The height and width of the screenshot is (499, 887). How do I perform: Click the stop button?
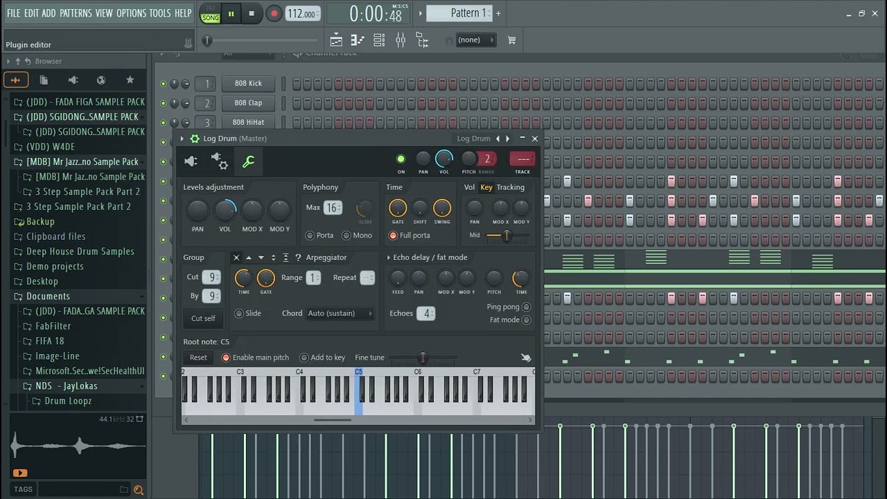click(x=252, y=13)
